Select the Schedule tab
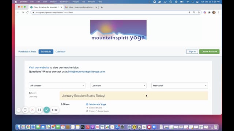 pos(46,52)
